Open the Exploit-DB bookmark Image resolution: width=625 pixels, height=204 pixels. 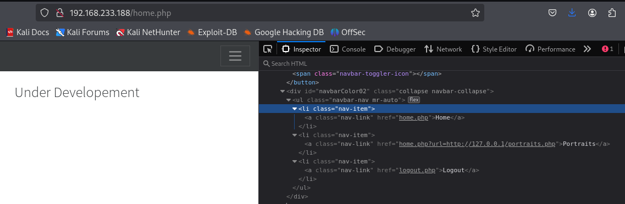point(212,32)
